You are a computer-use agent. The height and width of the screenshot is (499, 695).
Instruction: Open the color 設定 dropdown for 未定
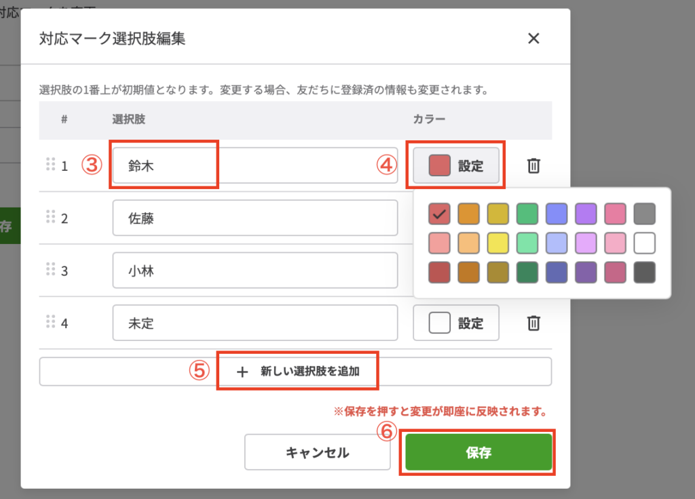pyautogui.click(x=455, y=323)
